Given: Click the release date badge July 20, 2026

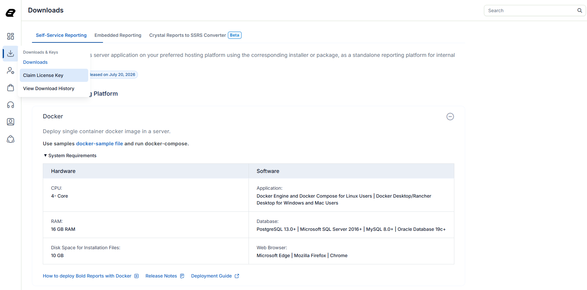Looking at the screenshot, I should [x=114, y=75].
